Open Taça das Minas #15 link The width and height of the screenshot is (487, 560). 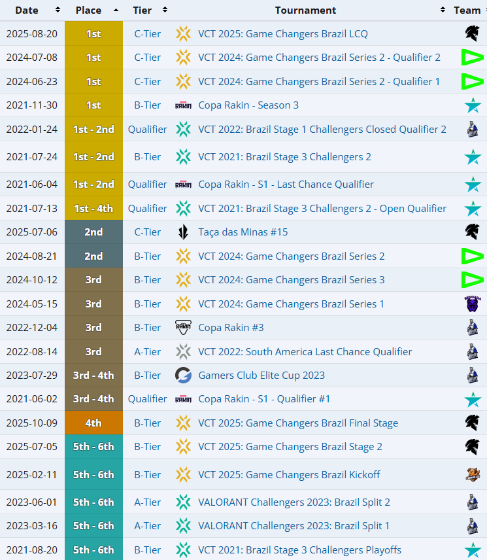(243, 232)
